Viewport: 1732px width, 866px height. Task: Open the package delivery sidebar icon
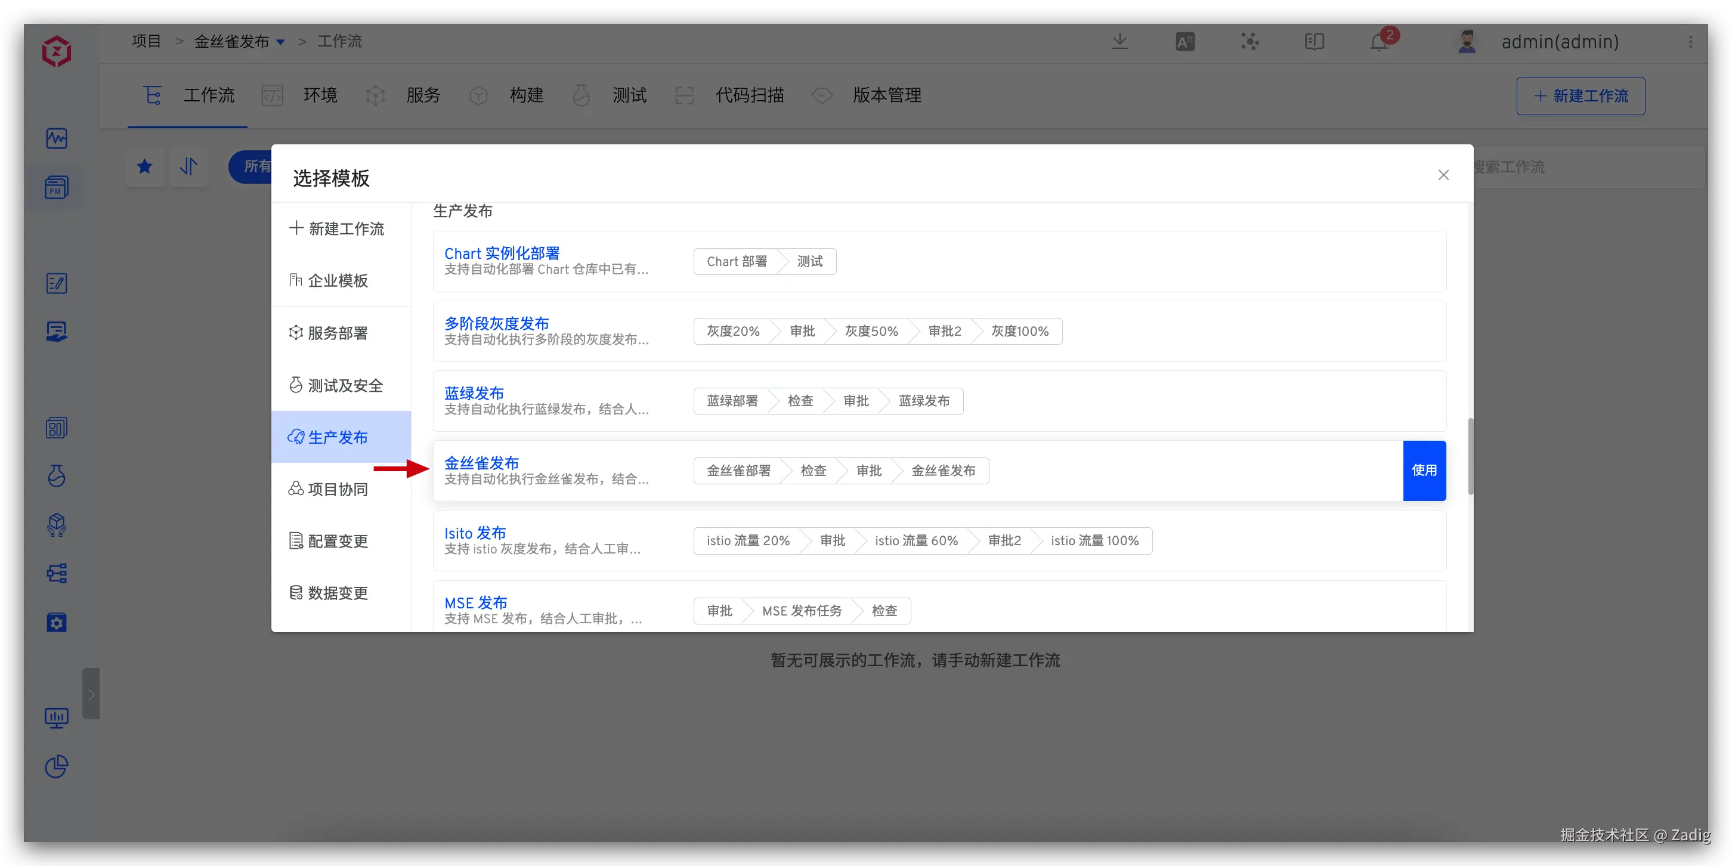57,525
